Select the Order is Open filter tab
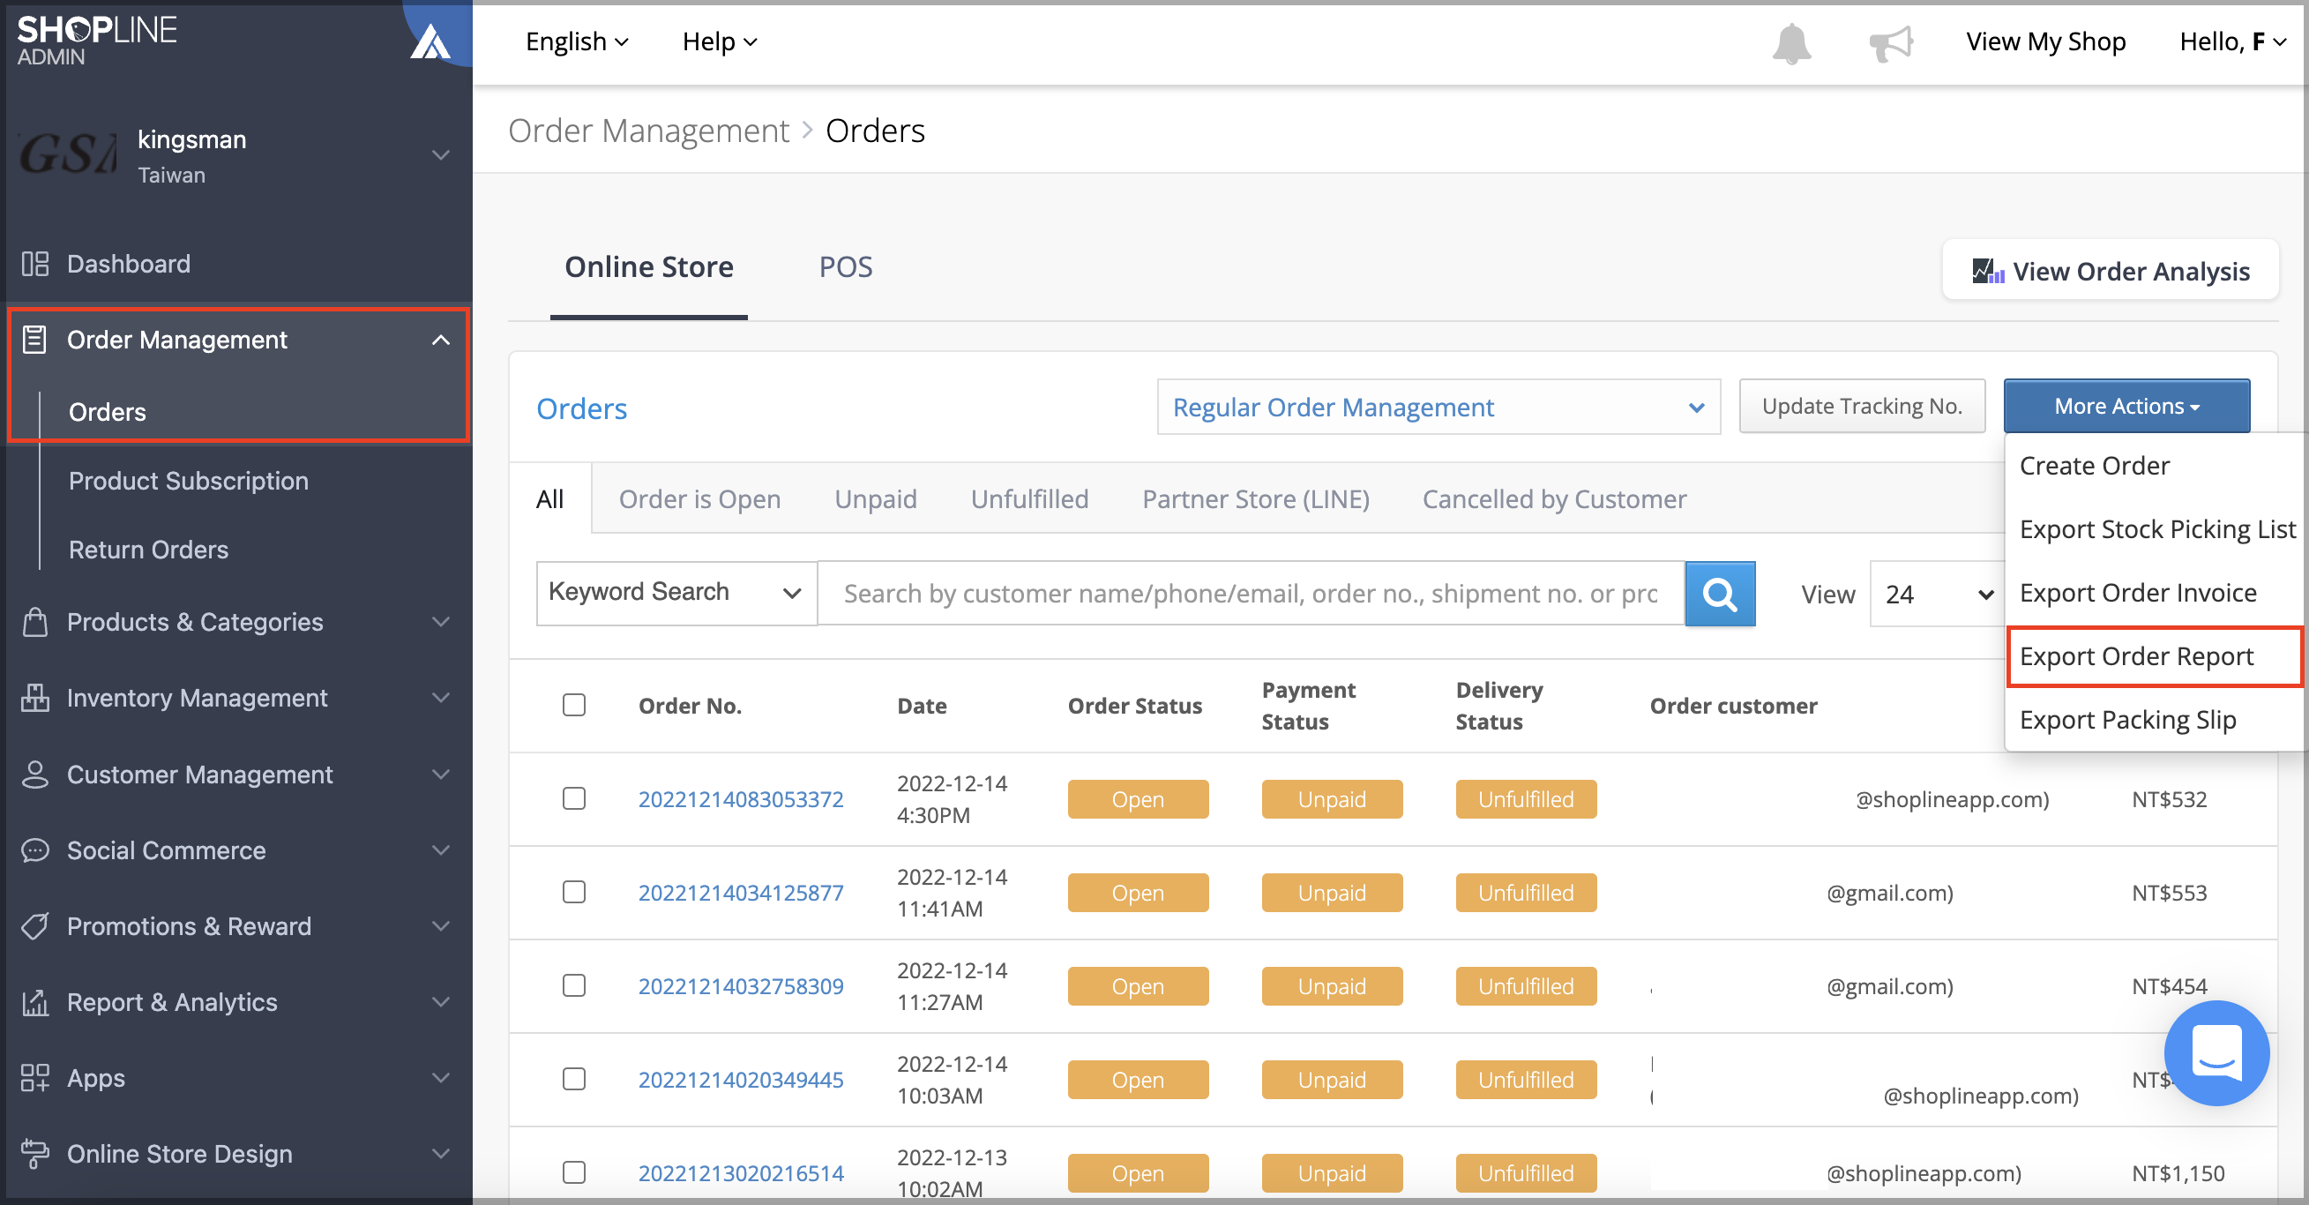 pos(699,498)
